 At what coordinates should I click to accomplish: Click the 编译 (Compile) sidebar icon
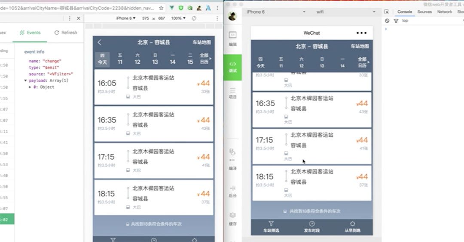click(232, 158)
